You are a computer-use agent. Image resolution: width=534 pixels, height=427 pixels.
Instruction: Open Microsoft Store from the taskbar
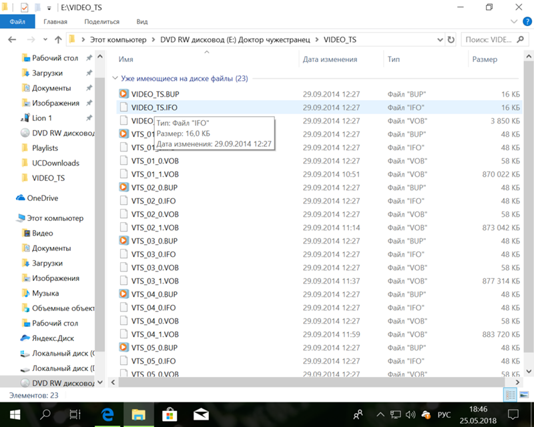coord(170,414)
